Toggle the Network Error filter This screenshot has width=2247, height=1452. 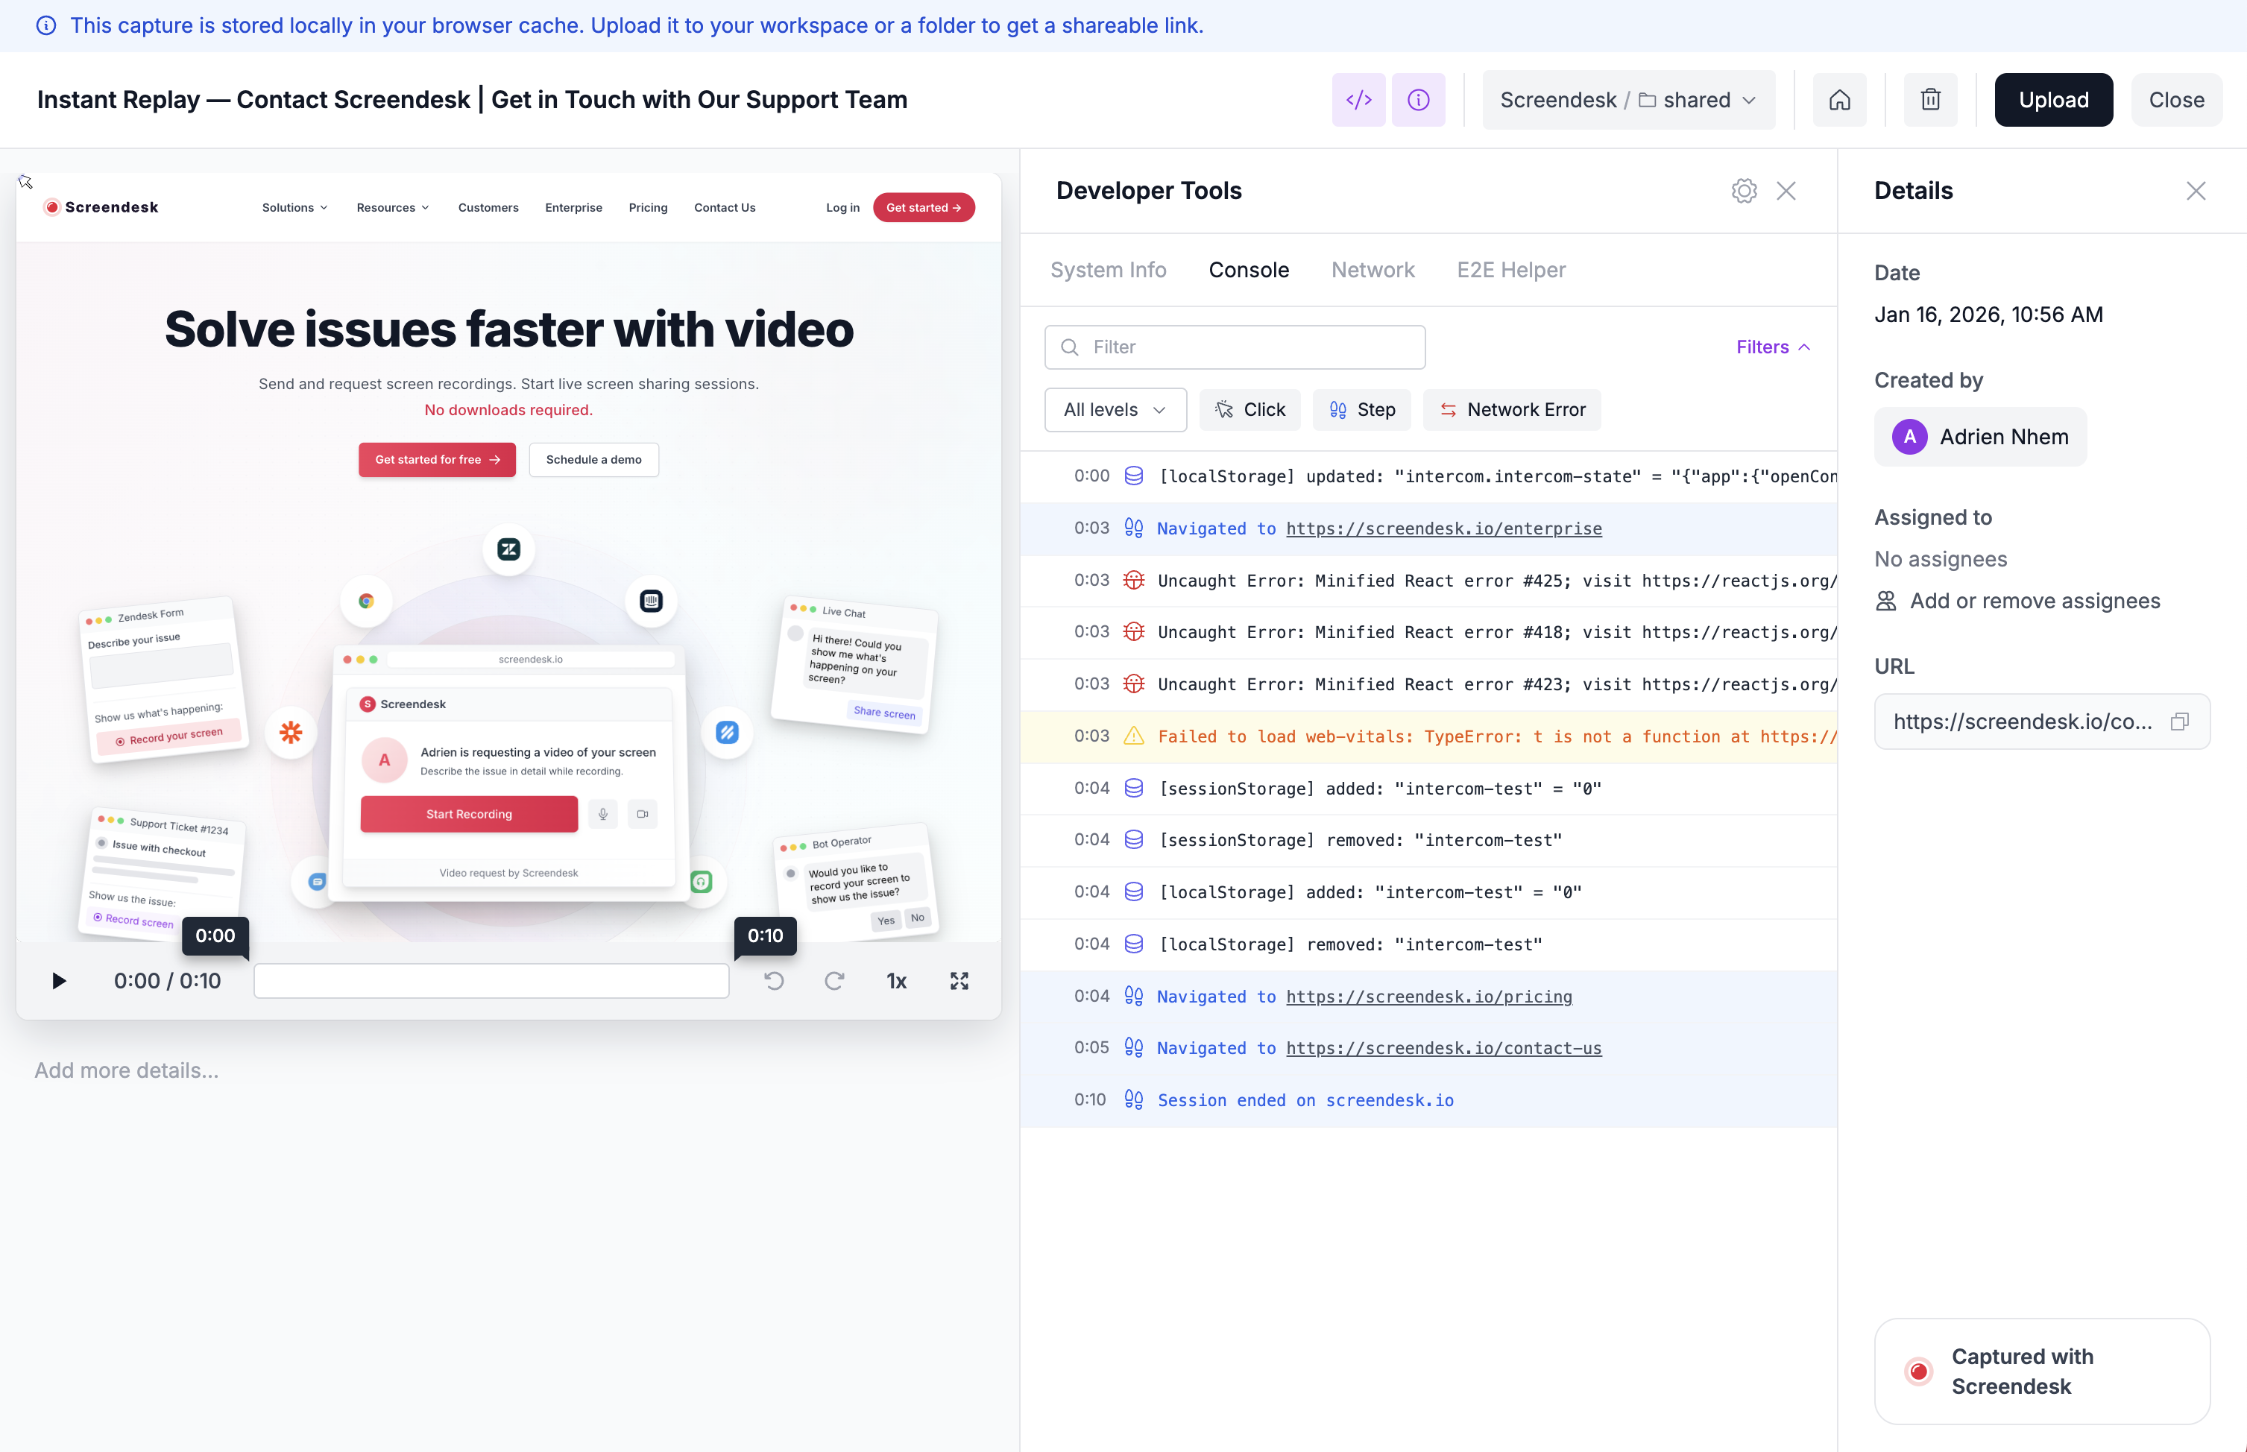click(x=1511, y=409)
